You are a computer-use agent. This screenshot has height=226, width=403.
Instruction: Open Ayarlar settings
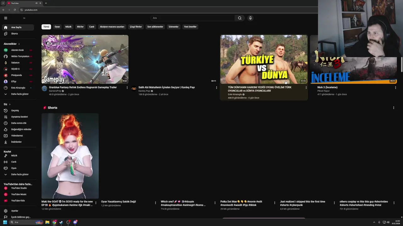tap(18, 211)
